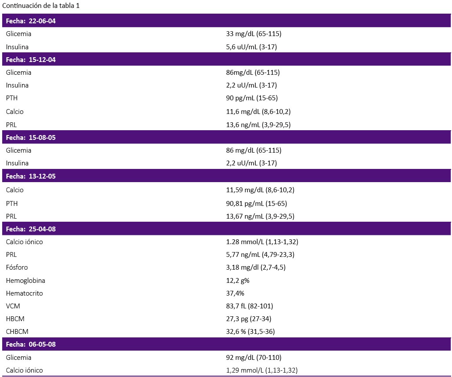The height and width of the screenshot is (377, 452).
Task: Click the Hemoglobina row label
Action: (x=26, y=281)
